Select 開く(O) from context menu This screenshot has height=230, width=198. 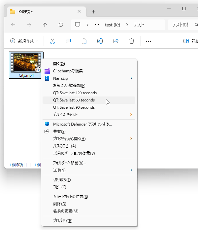[x=89, y=64]
